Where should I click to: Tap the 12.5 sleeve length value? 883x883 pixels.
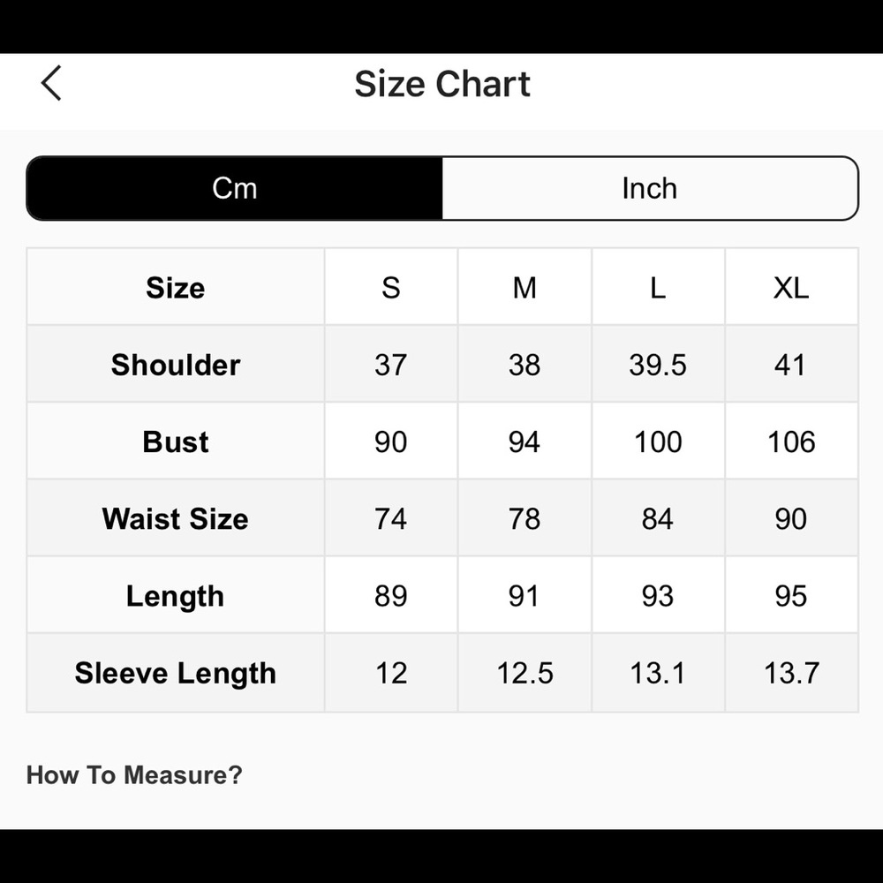525,673
